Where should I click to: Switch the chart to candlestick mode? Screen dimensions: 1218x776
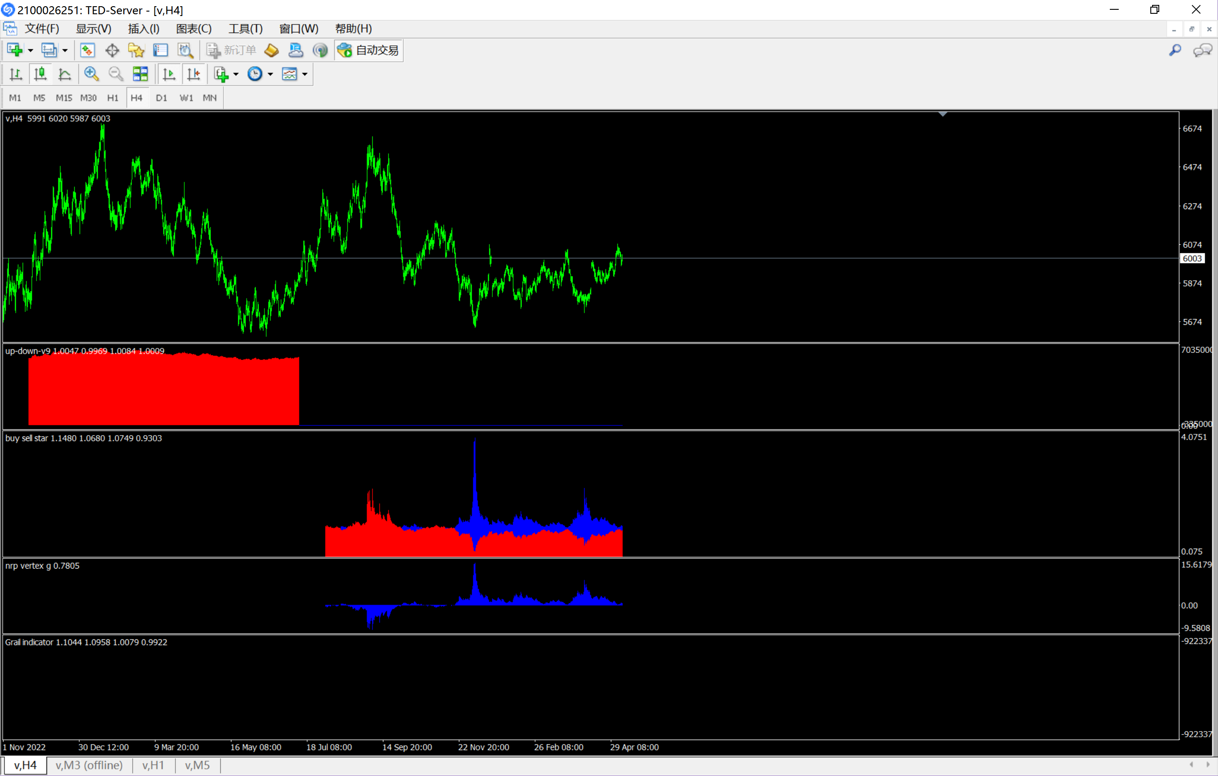pyautogui.click(x=40, y=74)
